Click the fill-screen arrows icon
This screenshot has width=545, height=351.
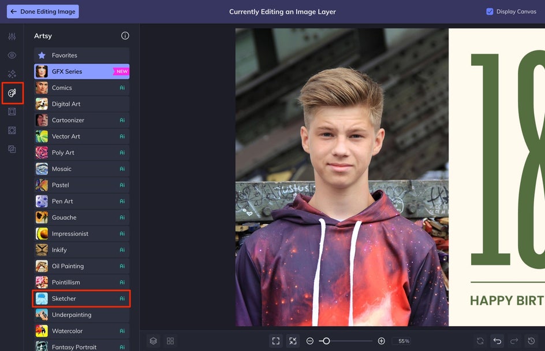pyautogui.click(x=293, y=341)
